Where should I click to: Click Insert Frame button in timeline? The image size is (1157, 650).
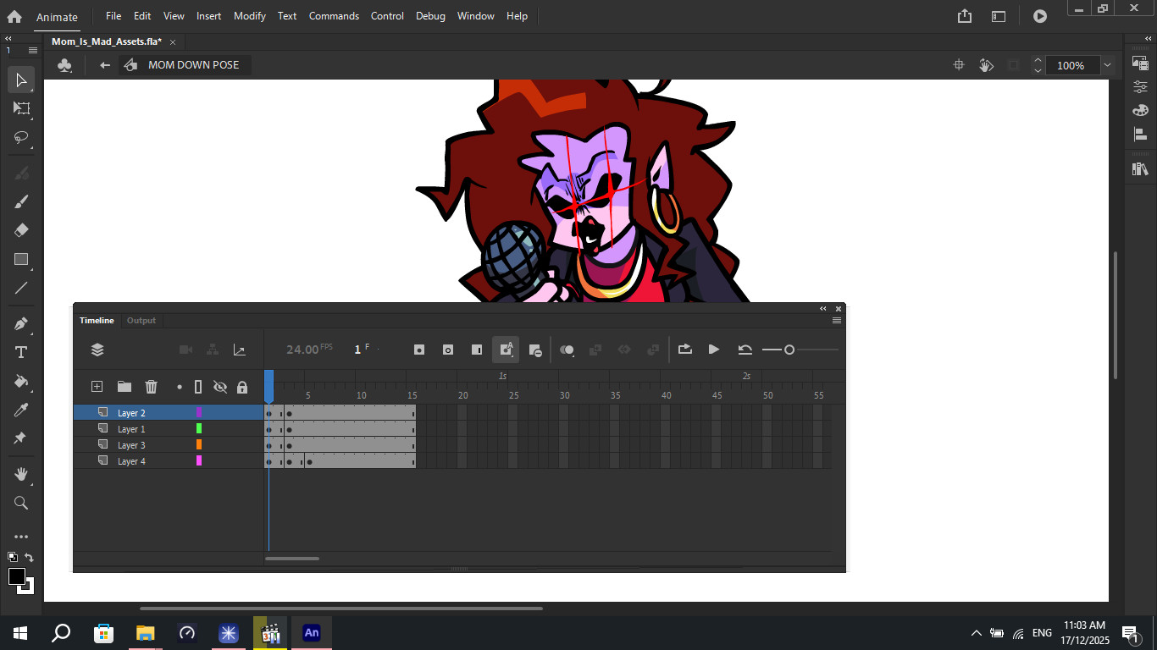pos(477,350)
